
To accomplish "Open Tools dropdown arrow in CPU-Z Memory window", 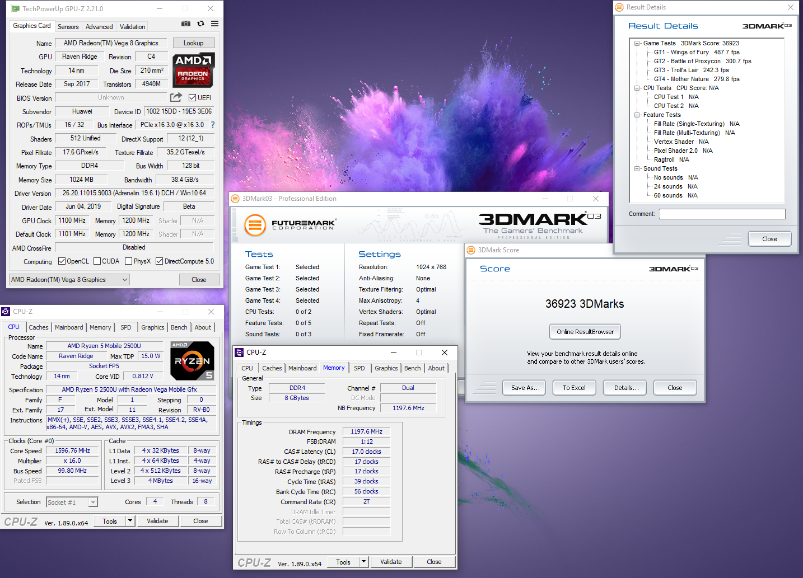I will [x=363, y=562].
